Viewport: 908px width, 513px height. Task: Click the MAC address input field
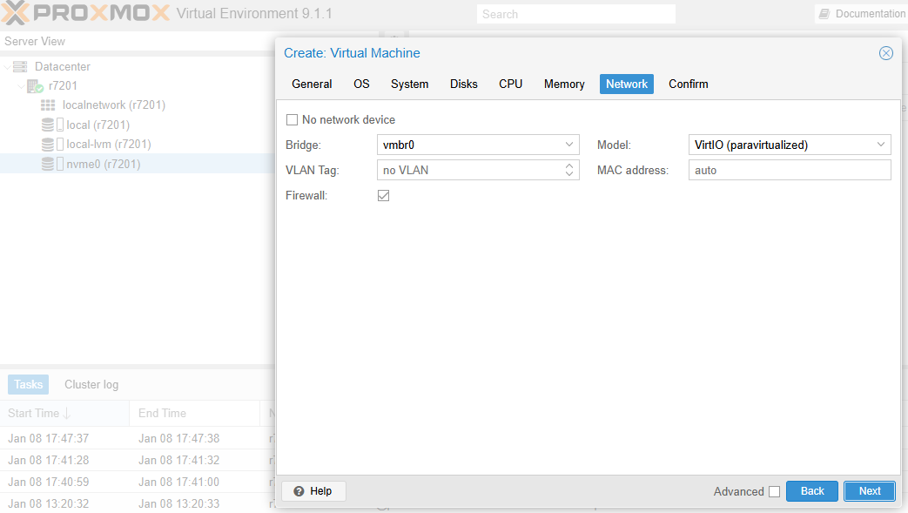tap(789, 170)
